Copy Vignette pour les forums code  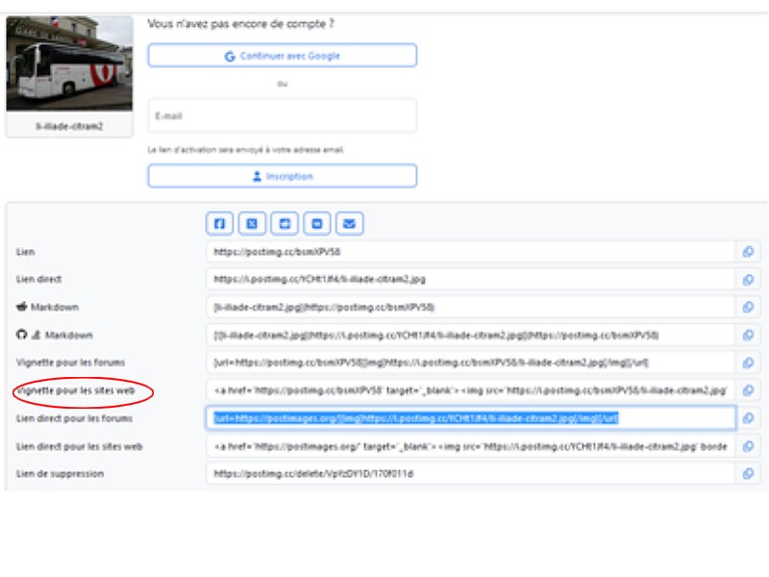coord(748,363)
